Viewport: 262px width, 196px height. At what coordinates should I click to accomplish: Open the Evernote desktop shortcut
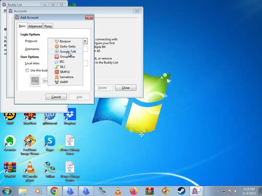point(10,143)
